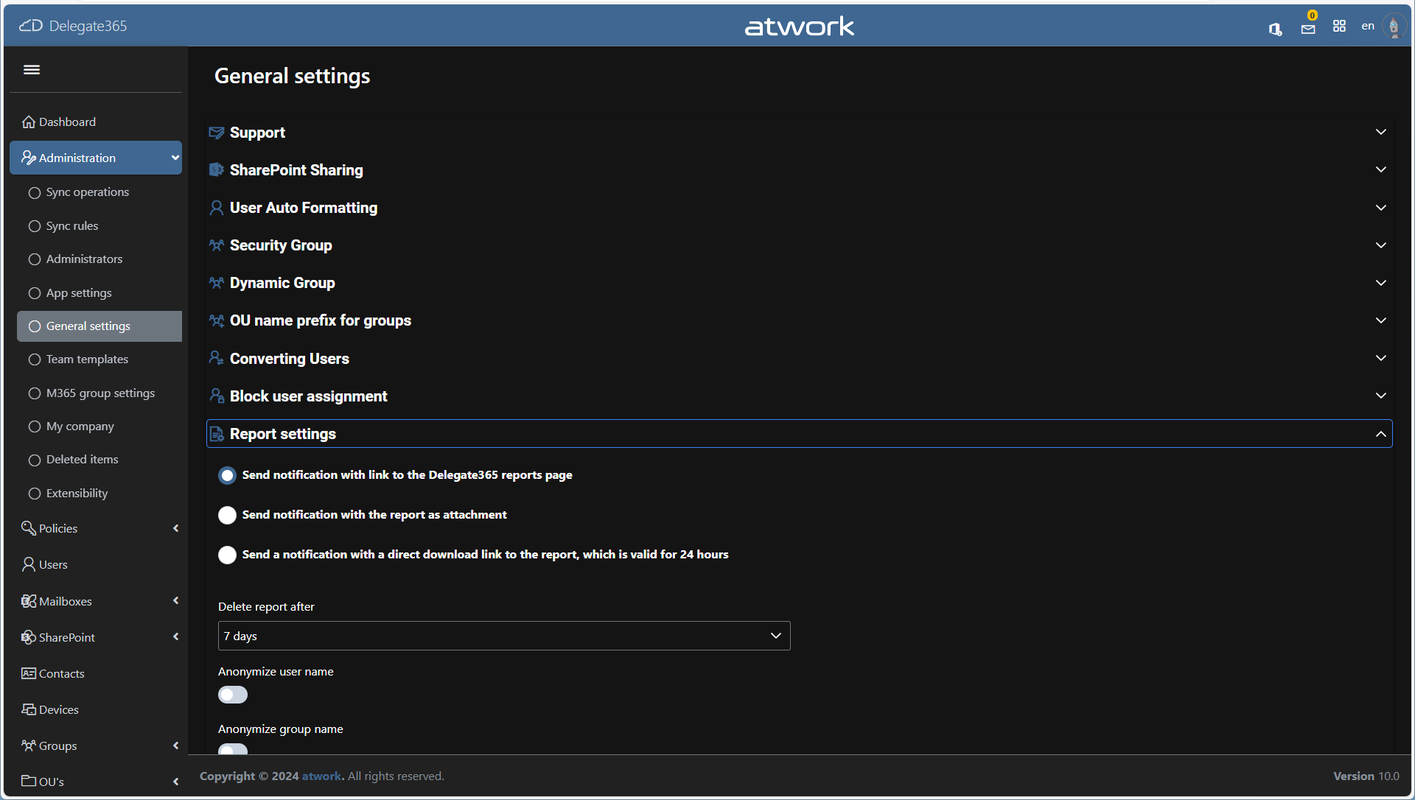Open the apps grid icon
The width and height of the screenshot is (1415, 800).
pos(1339,26)
